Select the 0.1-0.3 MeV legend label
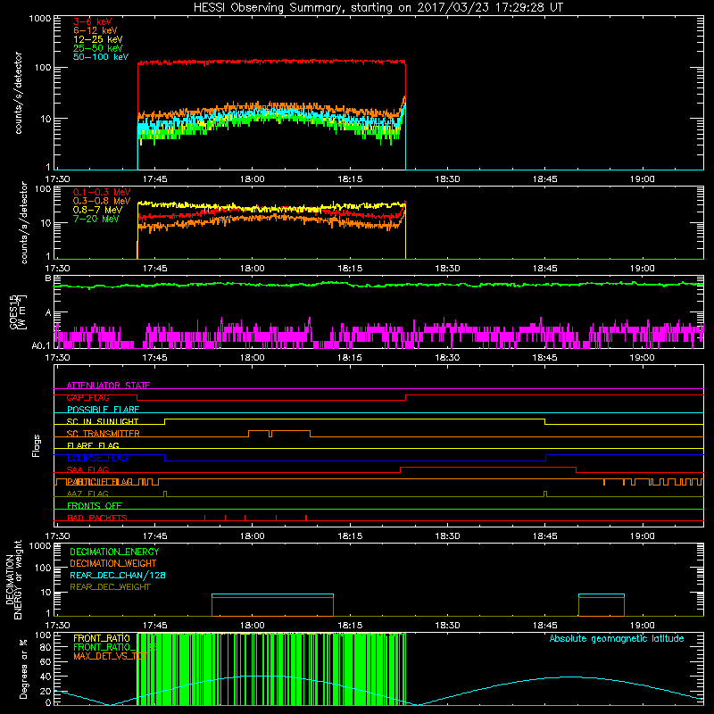This screenshot has height=714, width=714. [x=102, y=193]
